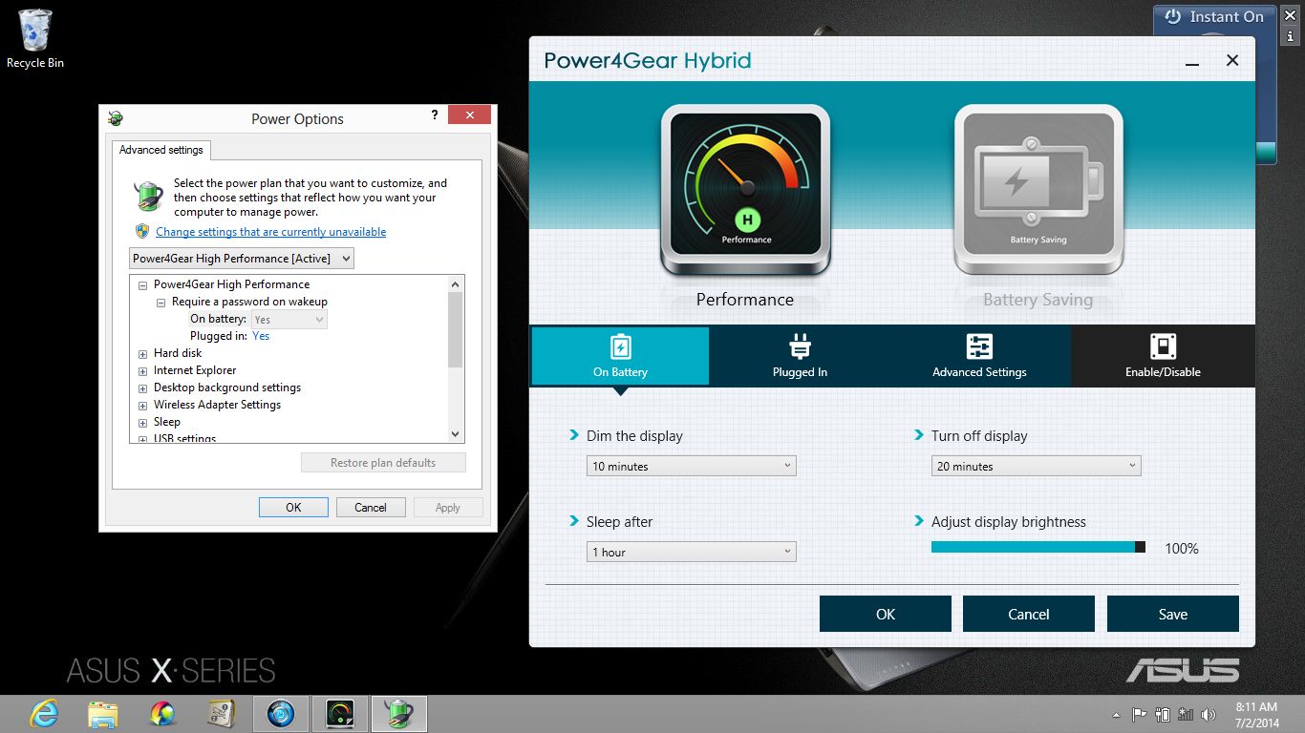Select the Performance gauge mode icon
The image size is (1305, 733).
click(x=745, y=190)
